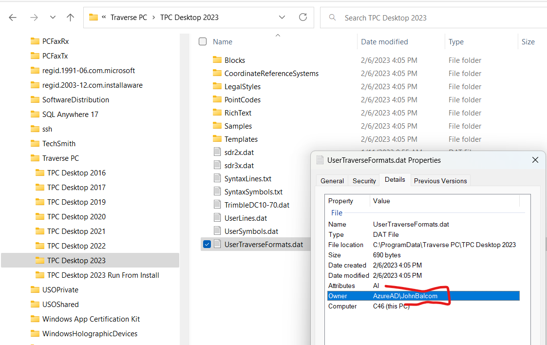Click the search magnifier icon
This screenshot has width=547, height=345.
point(333,18)
